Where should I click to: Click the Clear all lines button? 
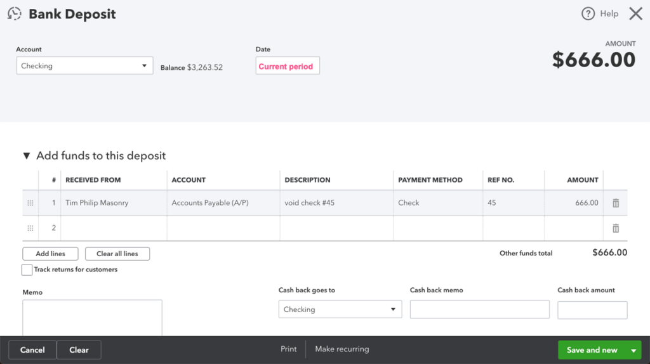(x=117, y=254)
